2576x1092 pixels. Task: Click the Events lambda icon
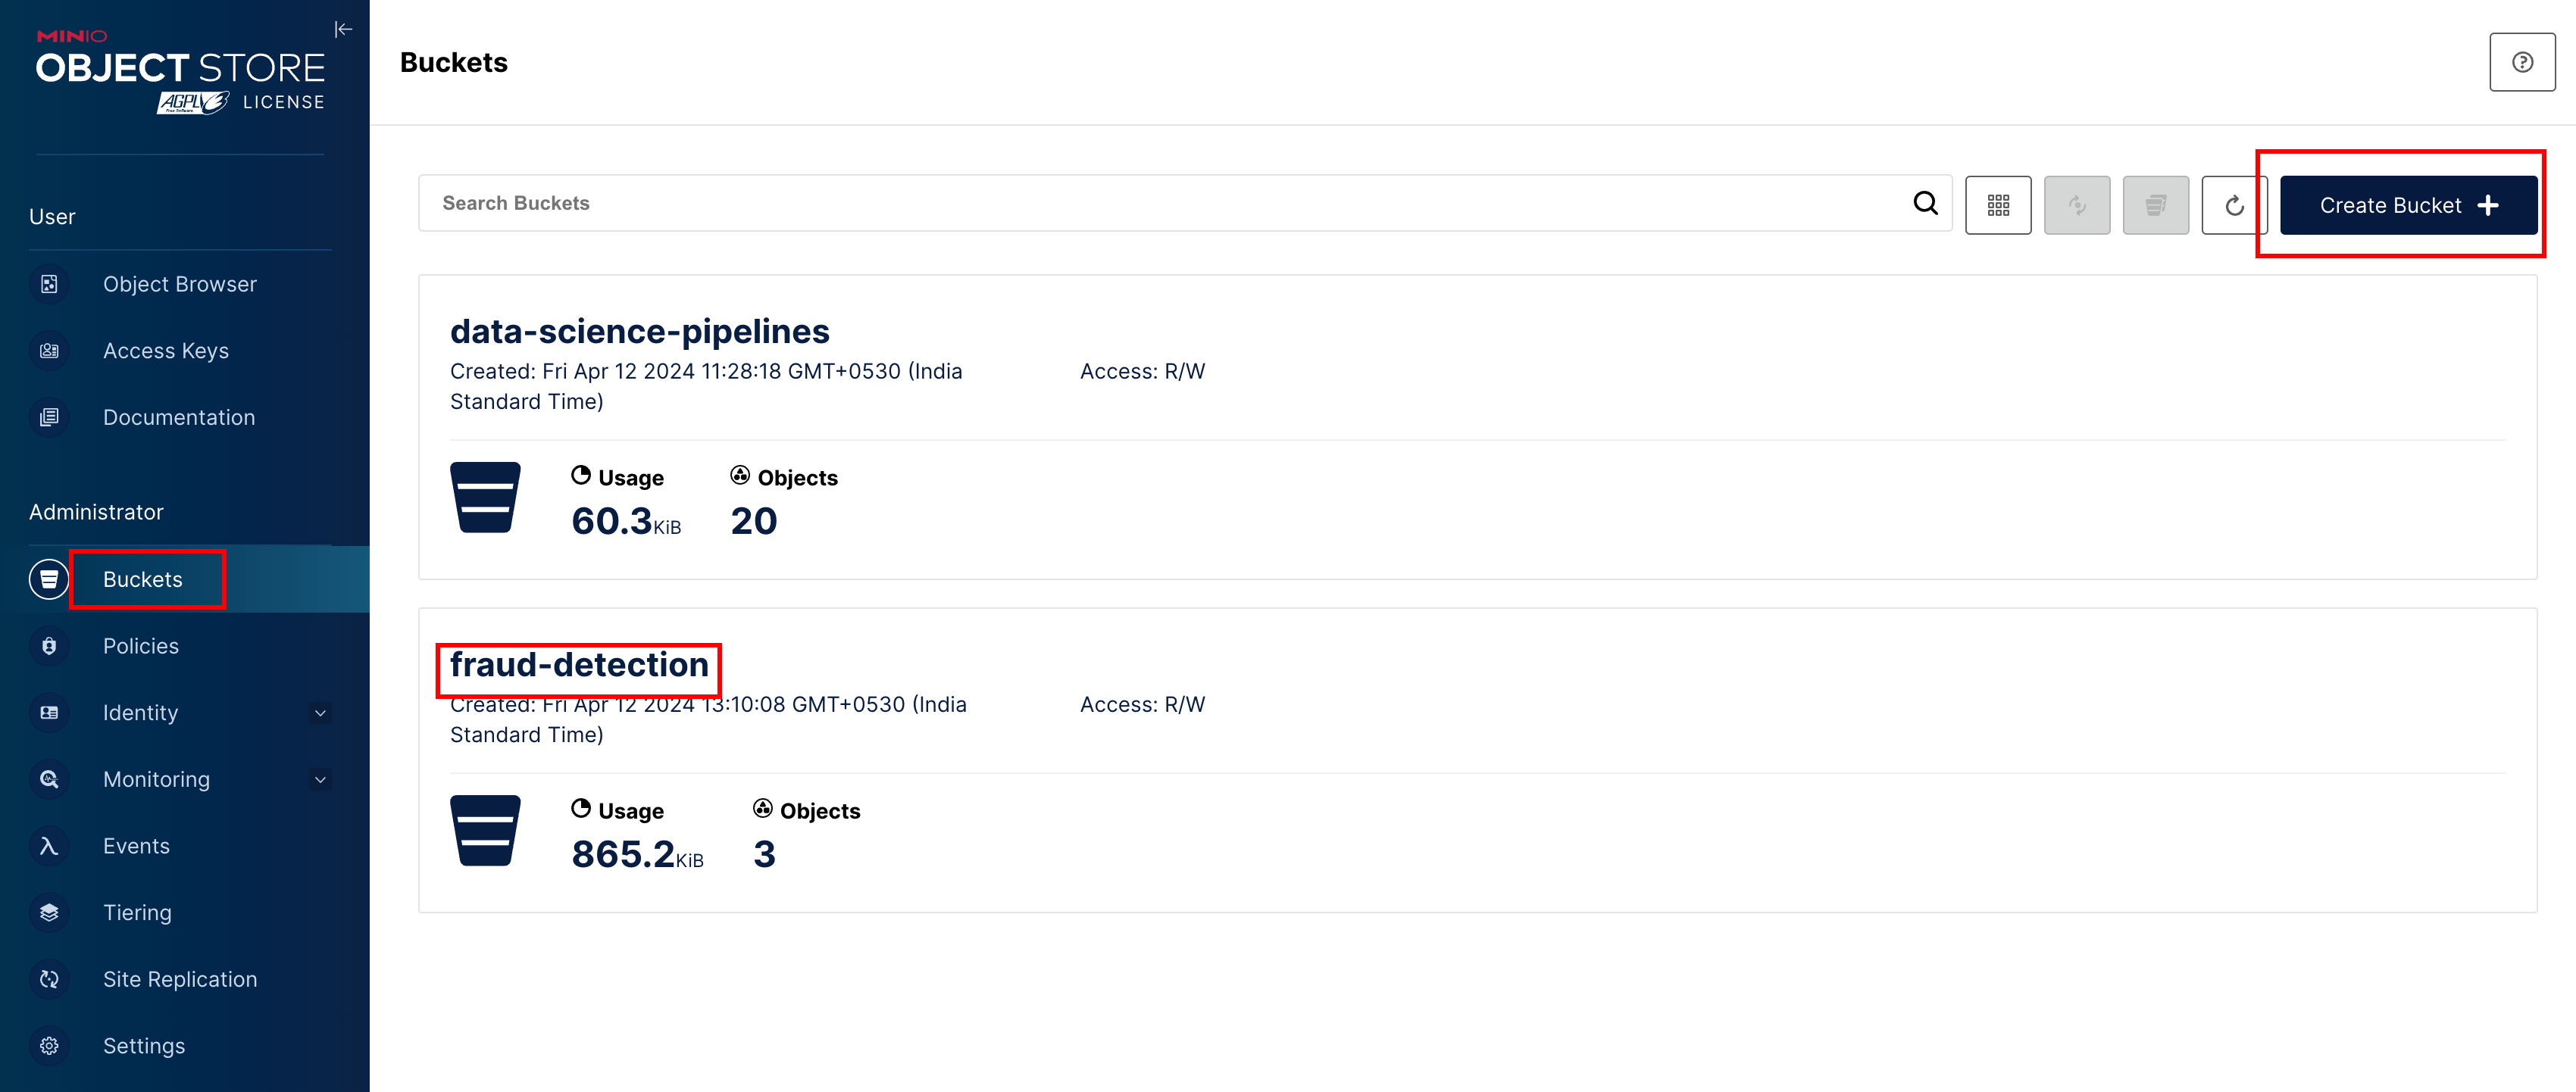click(49, 846)
